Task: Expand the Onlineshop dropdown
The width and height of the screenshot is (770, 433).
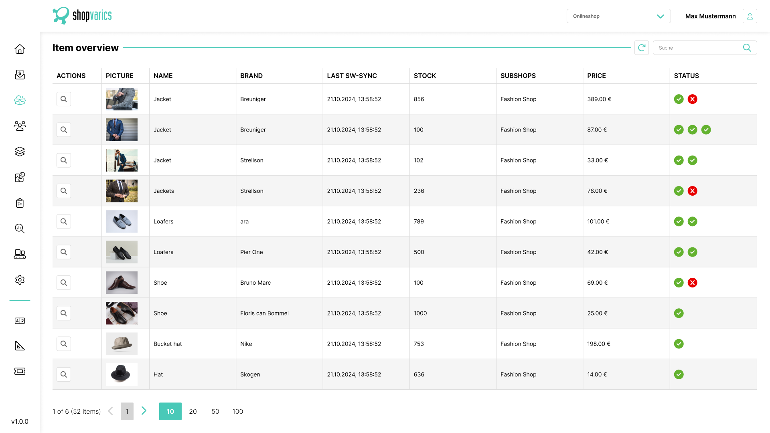Action: pos(618,16)
